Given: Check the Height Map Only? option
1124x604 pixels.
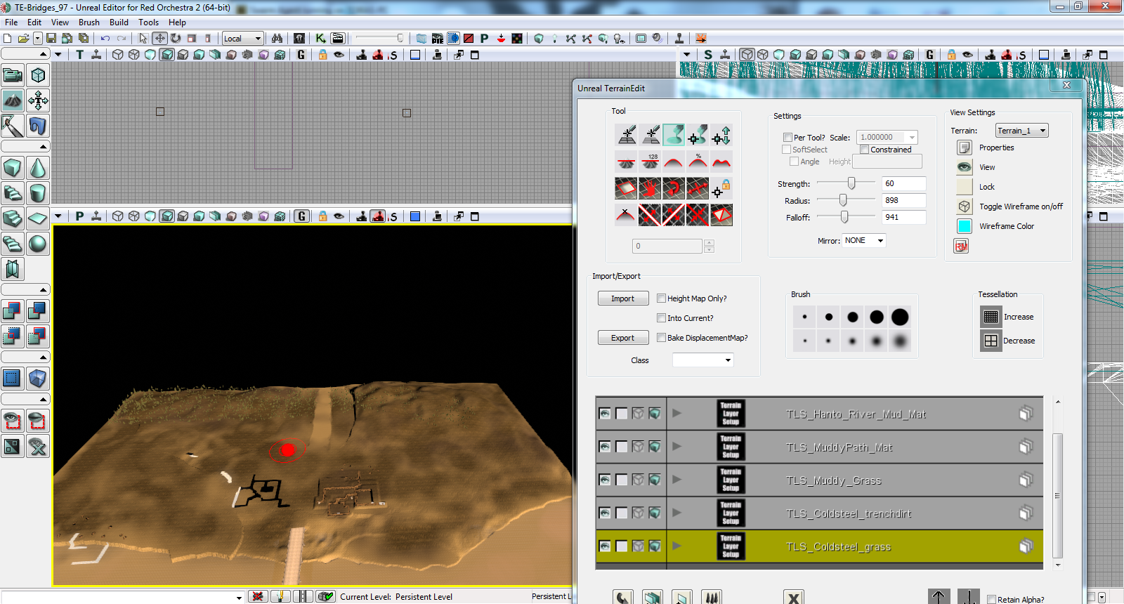Looking at the screenshot, I should coord(661,298).
